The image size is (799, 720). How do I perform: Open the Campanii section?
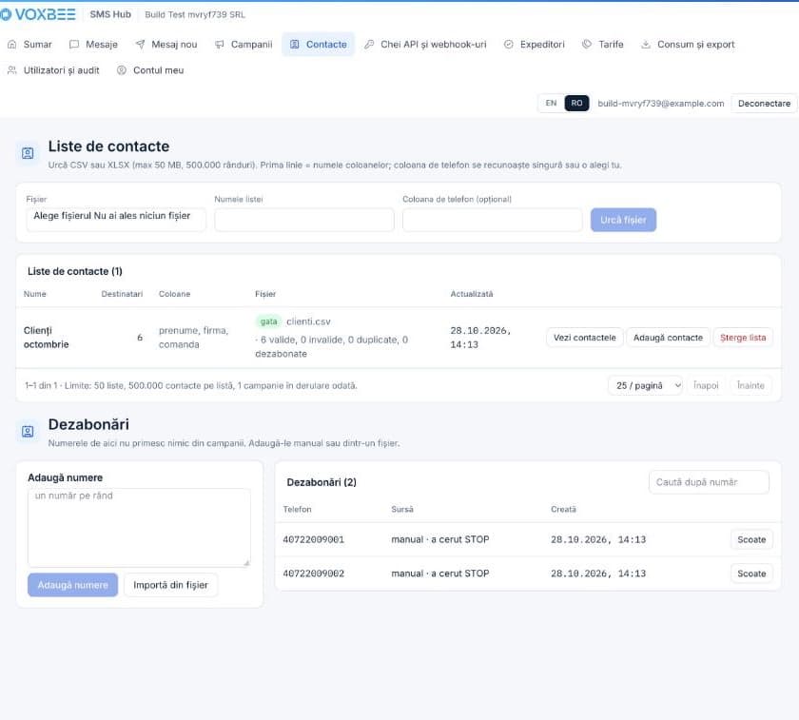(244, 45)
